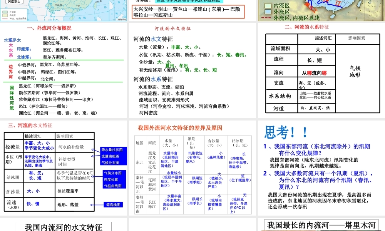Viewport: 385px width, 231px height.
Task: Click the 结冰期（长、短） column header
Action: coord(239,143)
